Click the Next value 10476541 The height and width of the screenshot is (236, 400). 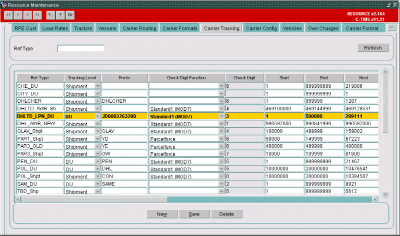pyautogui.click(x=361, y=169)
